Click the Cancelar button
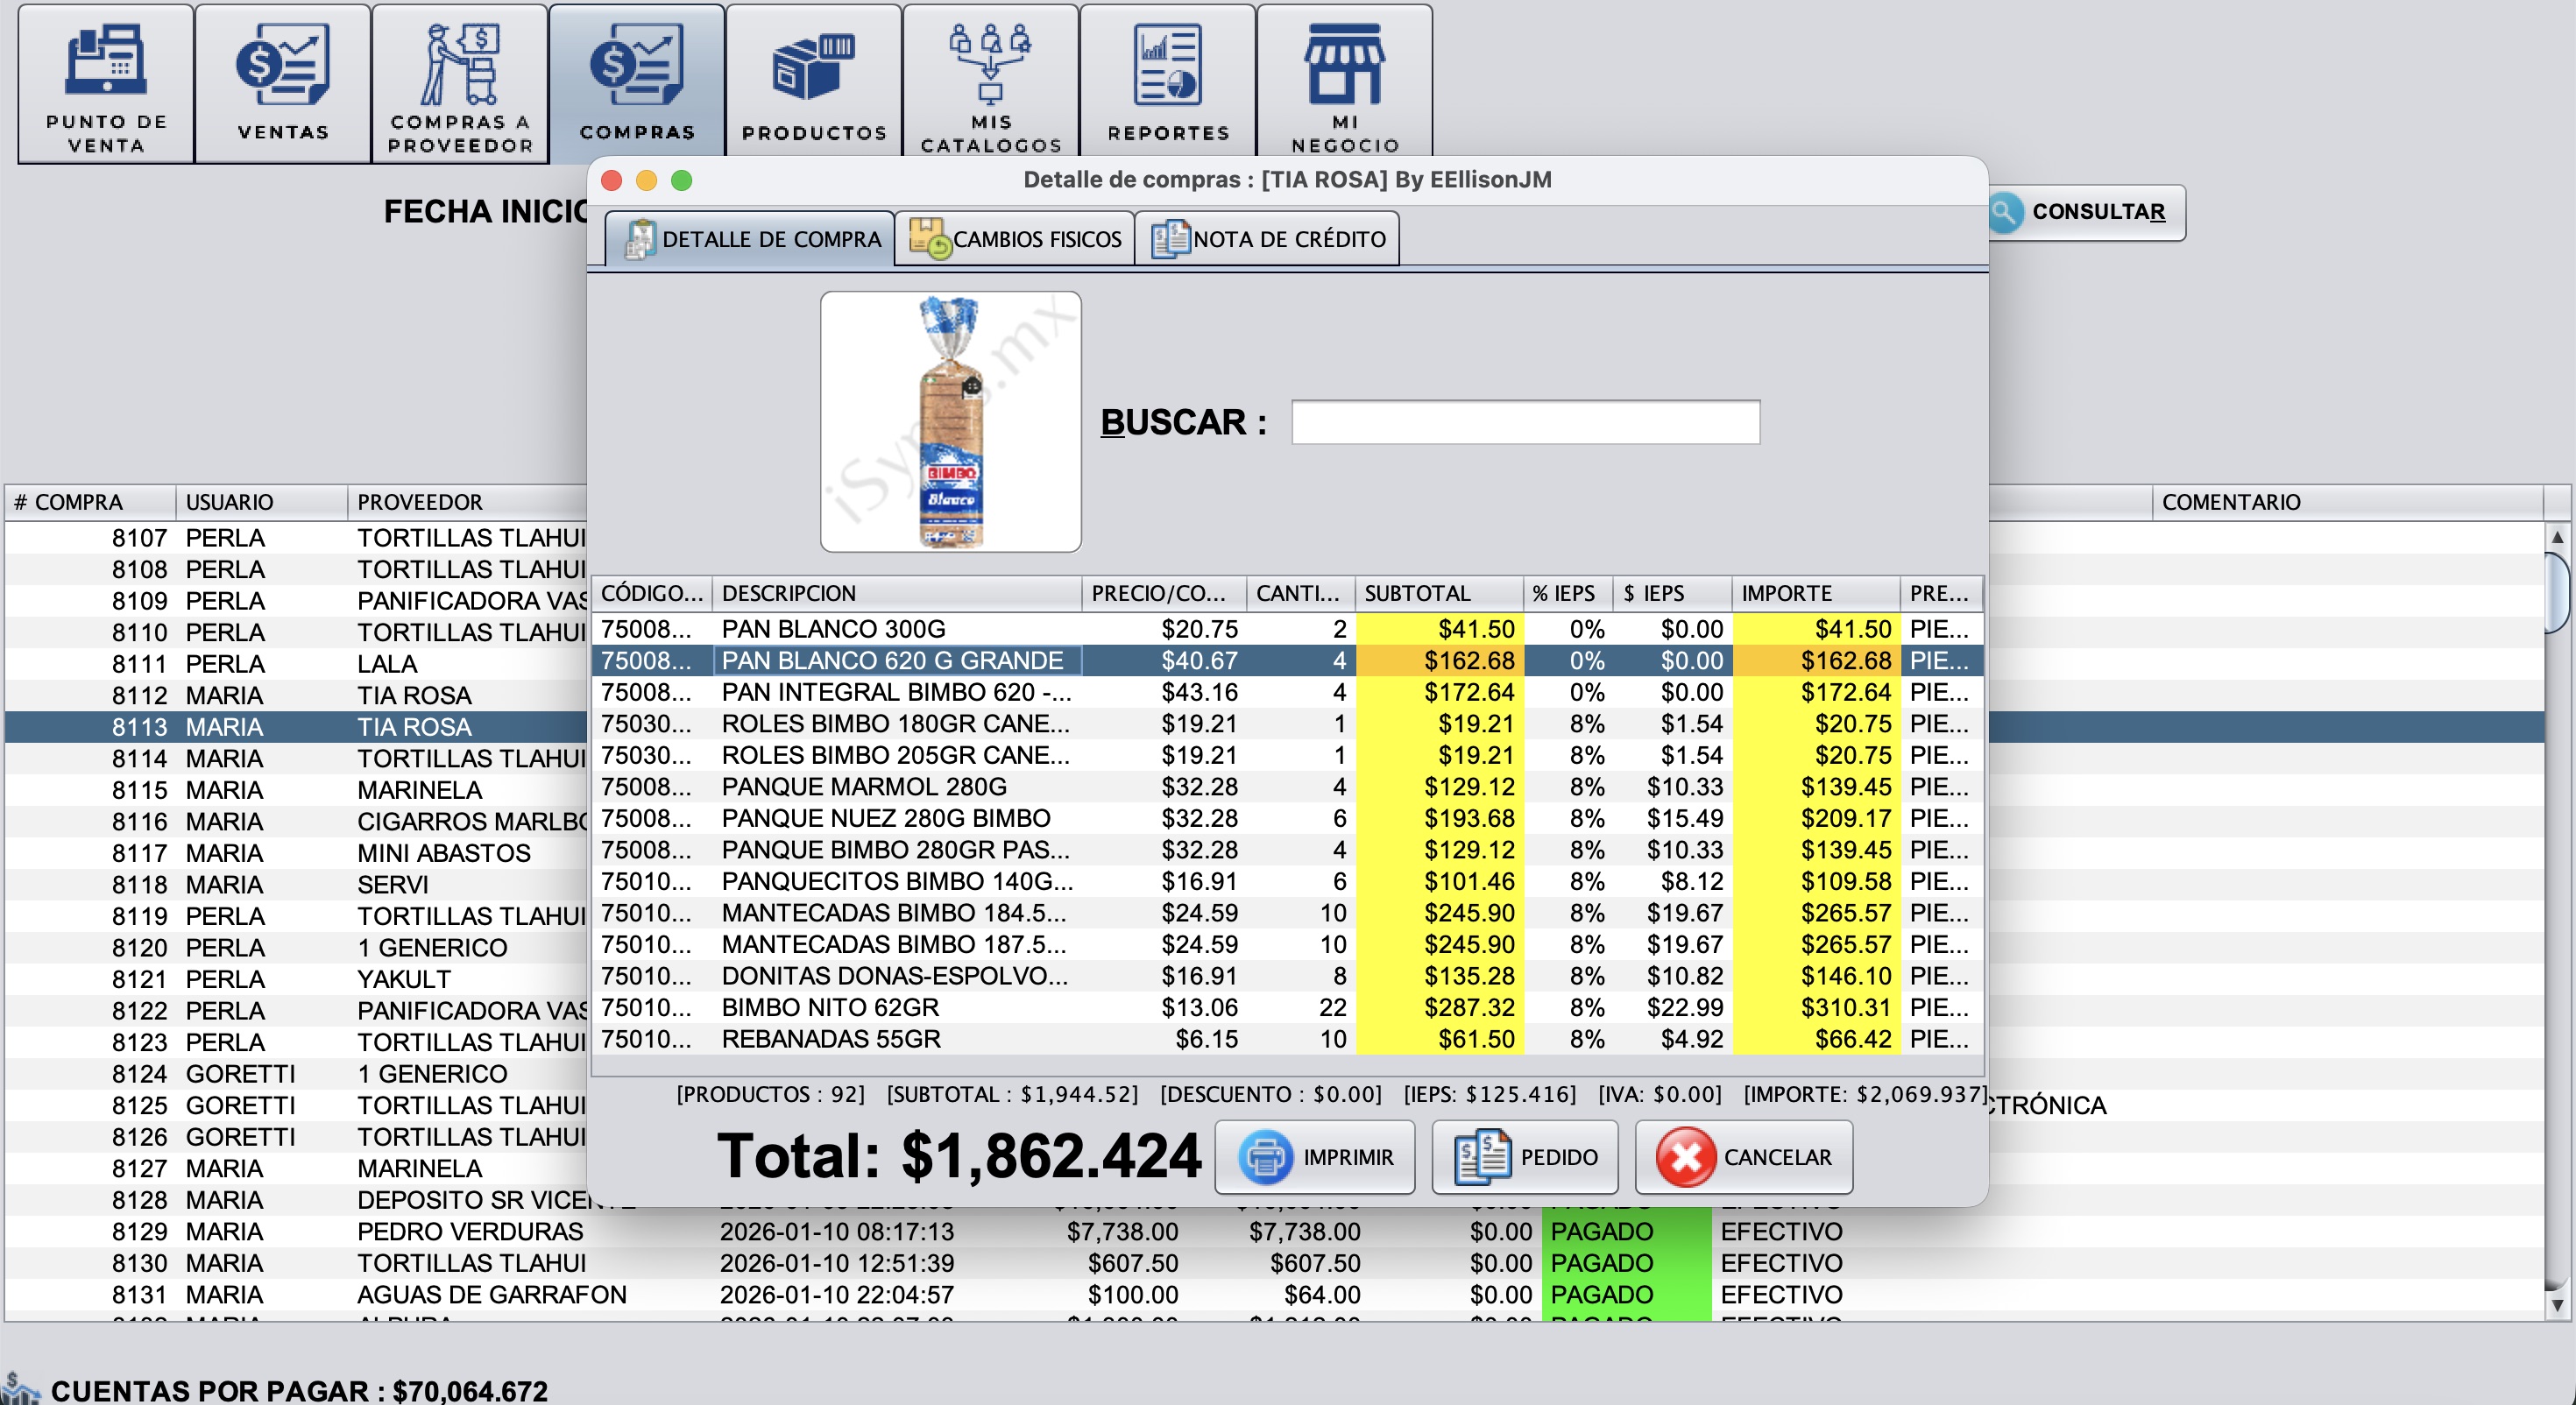Image resolution: width=2576 pixels, height=1405 pixels. [x=1744, y=1157]
